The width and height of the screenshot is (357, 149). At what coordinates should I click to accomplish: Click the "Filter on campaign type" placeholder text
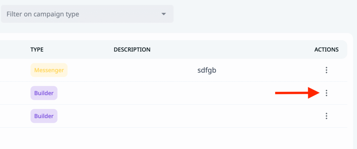43,14
